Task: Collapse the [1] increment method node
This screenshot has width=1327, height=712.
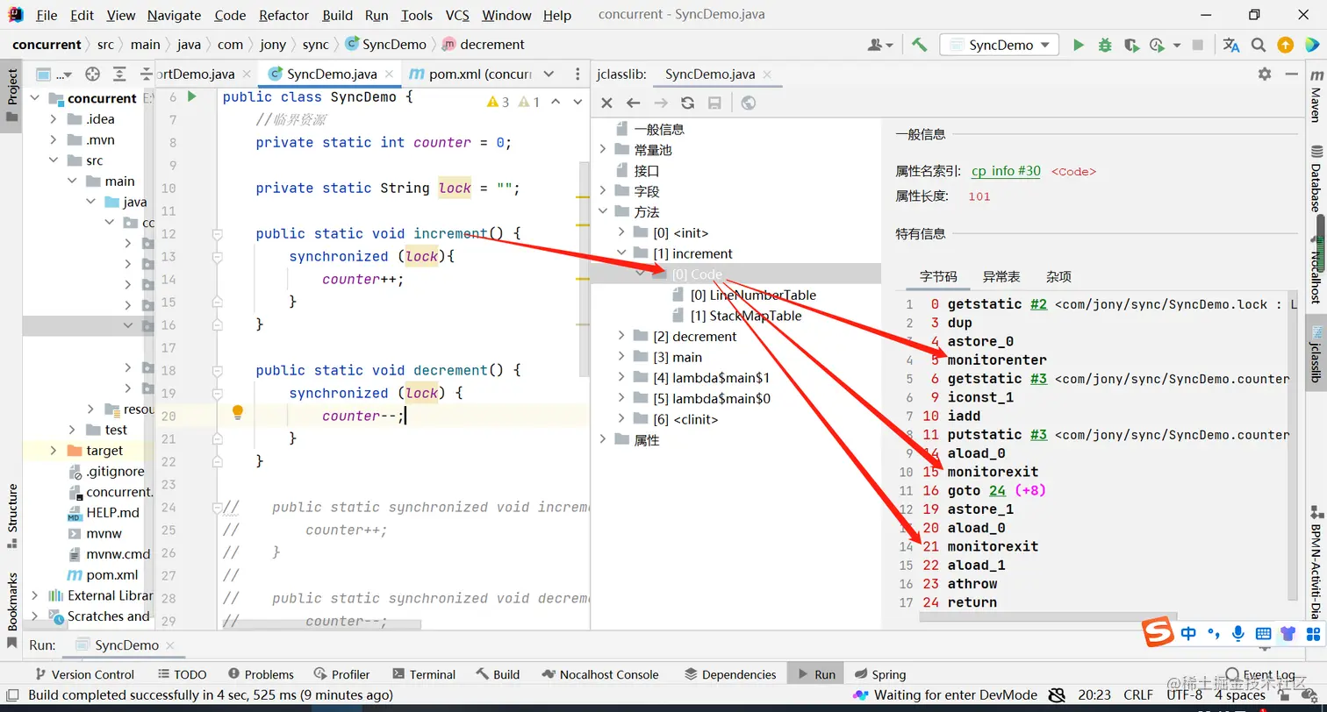Action: pyautogui.click(x=621, y=253)
